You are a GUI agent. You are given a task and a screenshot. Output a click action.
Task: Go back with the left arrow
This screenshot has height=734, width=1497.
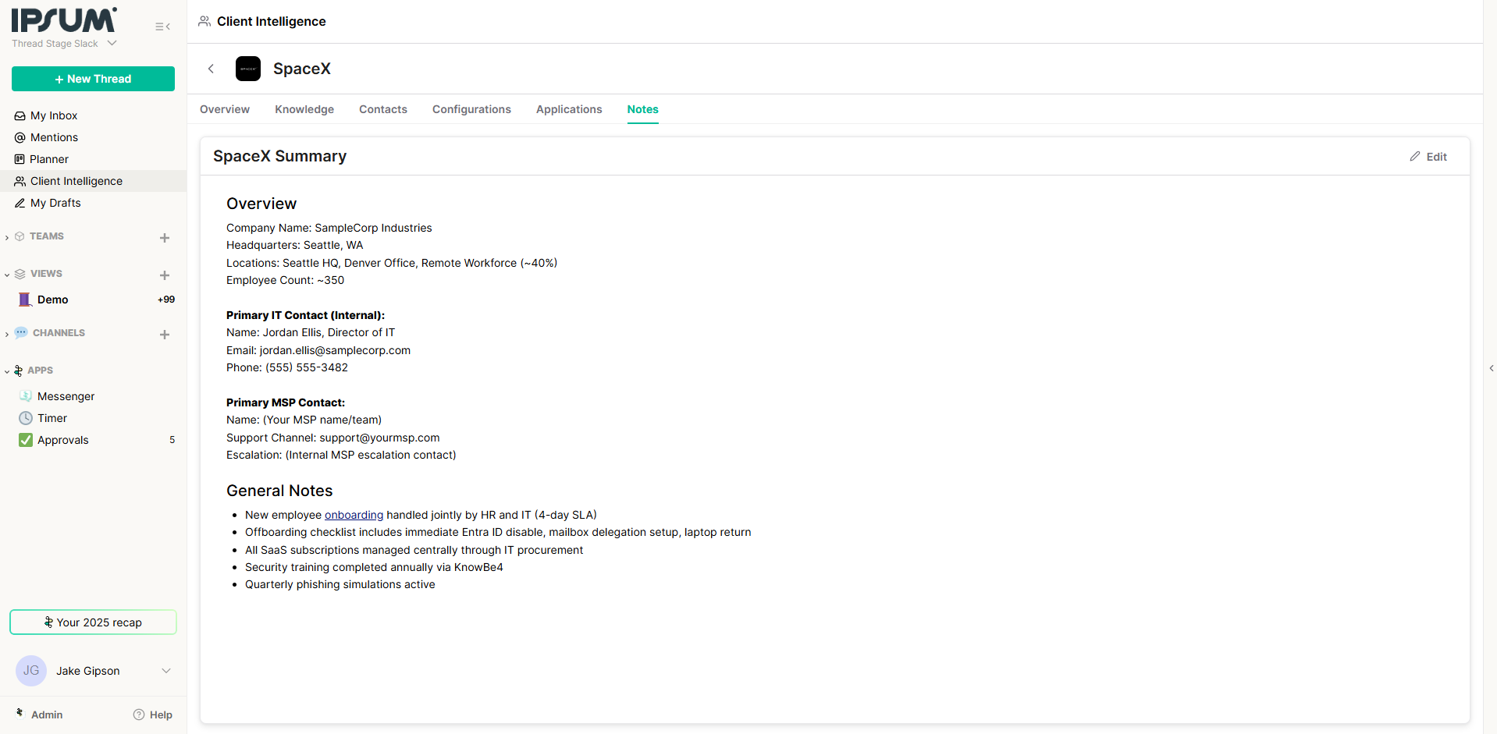coord(211,69)
